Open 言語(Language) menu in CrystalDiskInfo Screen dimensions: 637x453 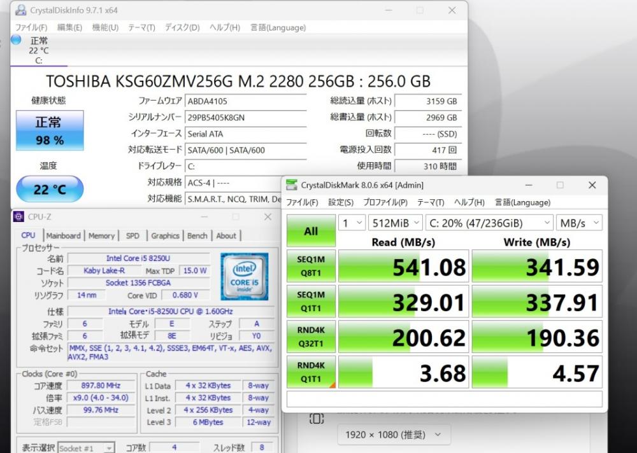click(278, 27)
